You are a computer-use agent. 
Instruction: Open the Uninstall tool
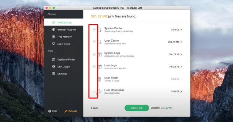(x=64, y=74)
